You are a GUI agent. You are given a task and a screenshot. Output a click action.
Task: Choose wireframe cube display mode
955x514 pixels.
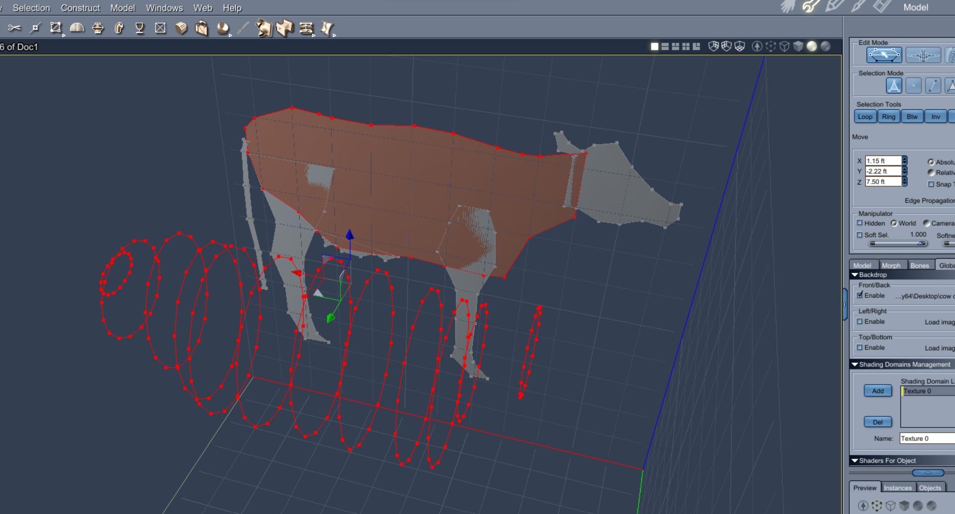[784, 46]
